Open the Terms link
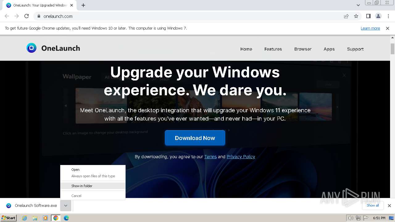Screen dimensions: 395x222 coord(210,157)
